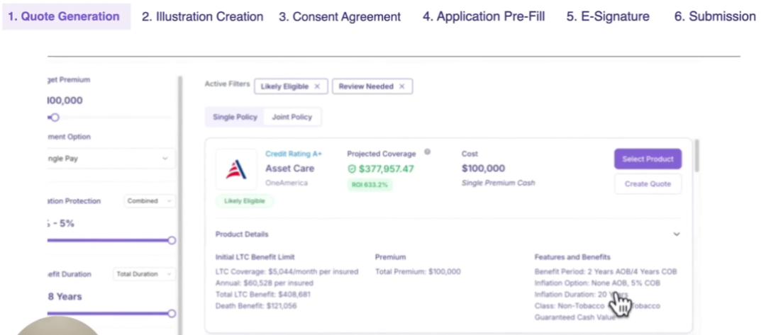Click the OneAmerica company logo
This screenshot has width=766, height=335.
[236, 169]
